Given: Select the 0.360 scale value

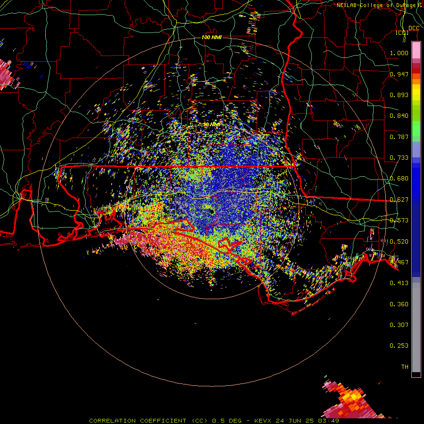Looking at the screenshot, I should pos(399,304).
